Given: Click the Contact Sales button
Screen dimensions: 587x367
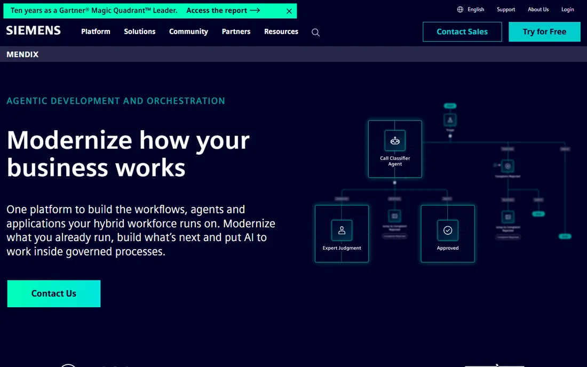Looking at the screenshot, I should [x=462, y=32].
